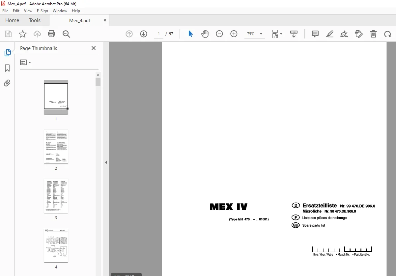Go to previous page arrow
Image resolution: width=396 pixels, height=276 pixels.
(129, 34)
